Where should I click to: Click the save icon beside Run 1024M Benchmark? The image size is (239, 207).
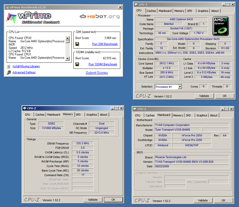click(77, 64)
